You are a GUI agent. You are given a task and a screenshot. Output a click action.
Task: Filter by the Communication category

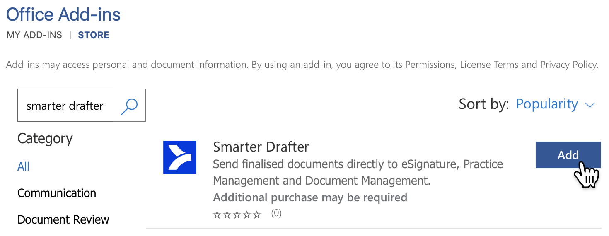57,193
